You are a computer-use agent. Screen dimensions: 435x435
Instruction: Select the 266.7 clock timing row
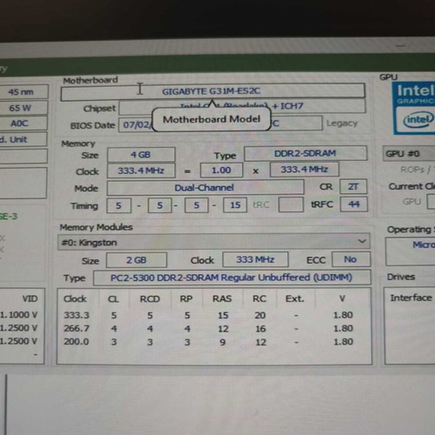[x=208, y=329]
